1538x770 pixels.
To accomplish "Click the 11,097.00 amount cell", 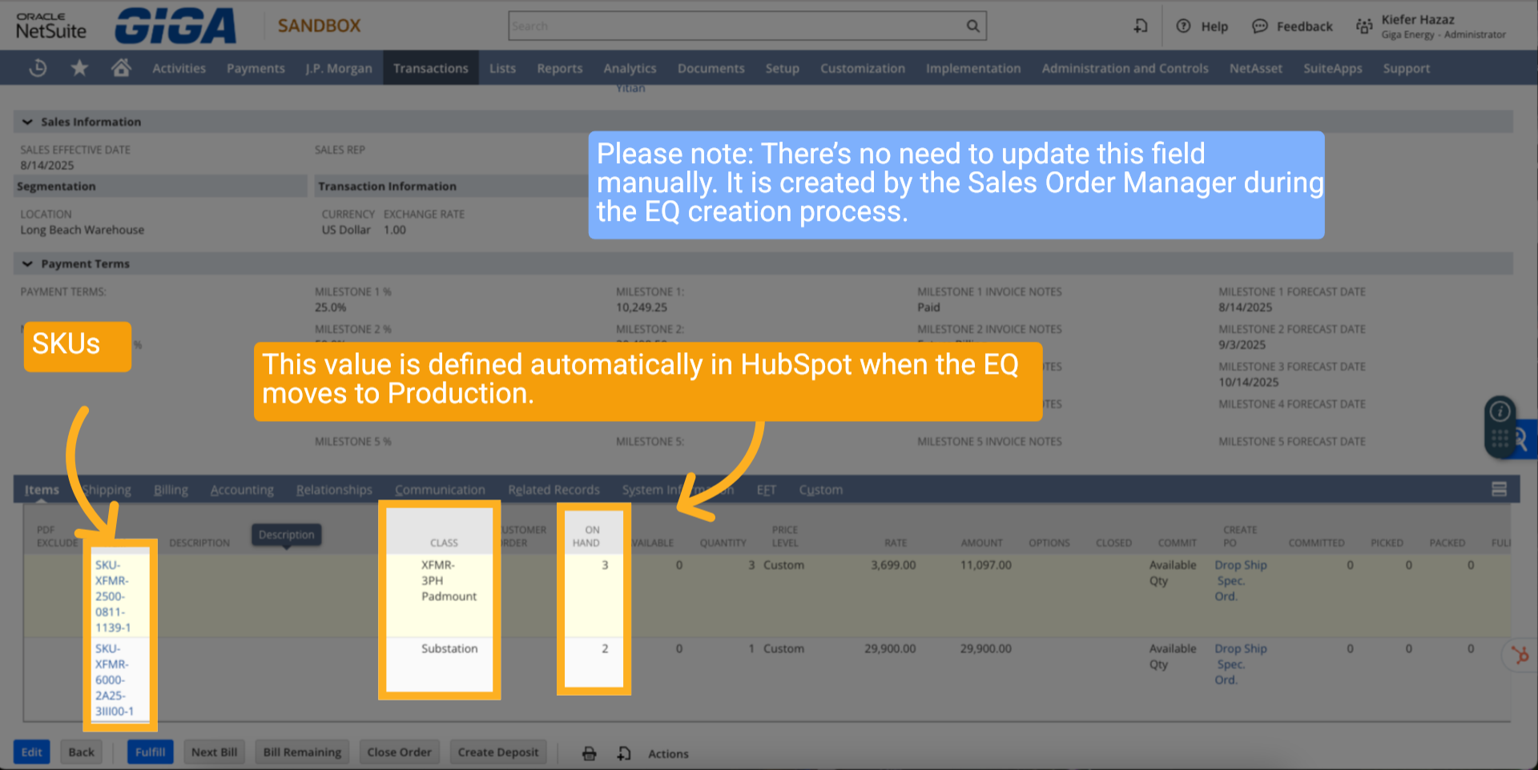I will pos(985,565).
